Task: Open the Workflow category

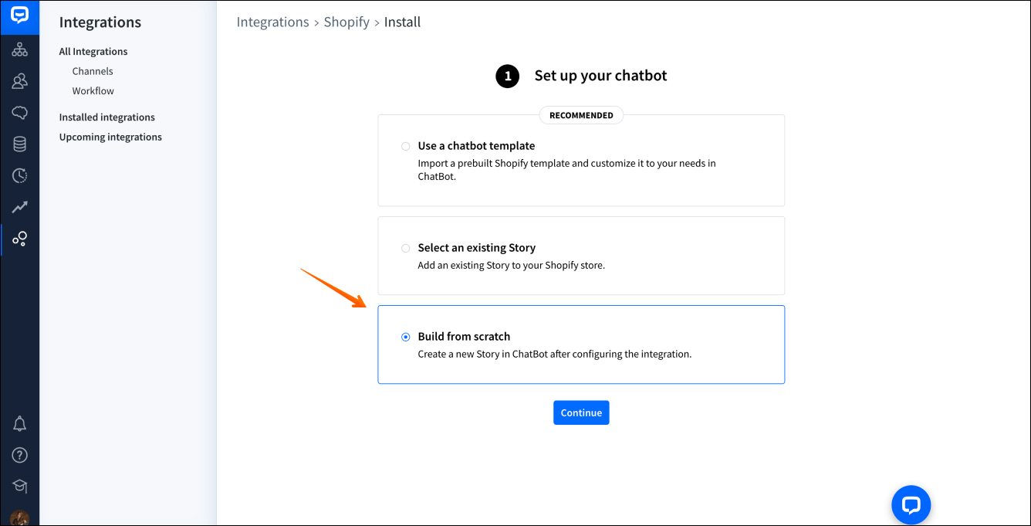Action: click(93, 91)
